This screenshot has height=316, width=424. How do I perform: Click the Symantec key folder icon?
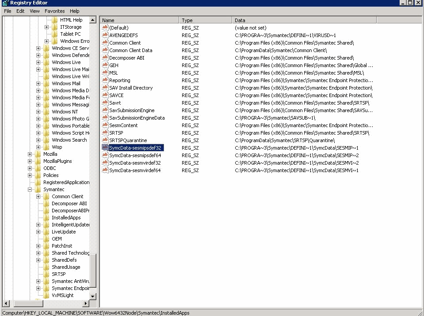pyautogui.click(x=38, y=189)
